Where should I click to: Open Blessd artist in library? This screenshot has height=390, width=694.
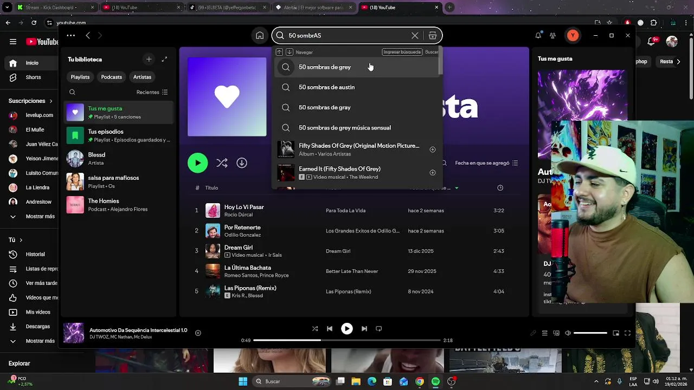pos(119,159)
